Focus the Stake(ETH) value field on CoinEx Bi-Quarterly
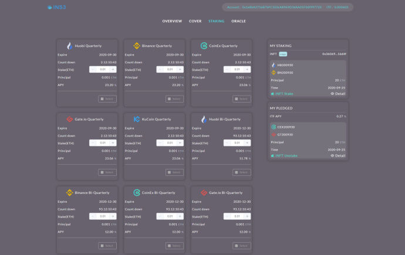405x255 pixels. click(x=170, y=216)
